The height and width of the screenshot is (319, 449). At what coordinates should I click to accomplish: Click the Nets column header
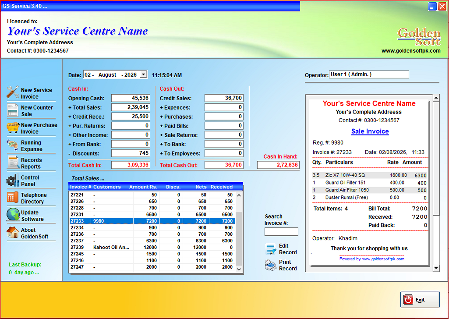click(201, 187)
